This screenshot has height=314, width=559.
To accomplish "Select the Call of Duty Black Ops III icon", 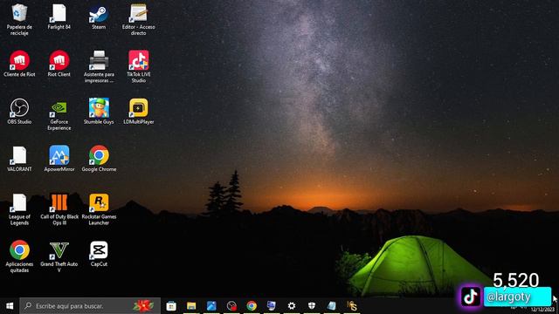I will [x=59, y=209].
